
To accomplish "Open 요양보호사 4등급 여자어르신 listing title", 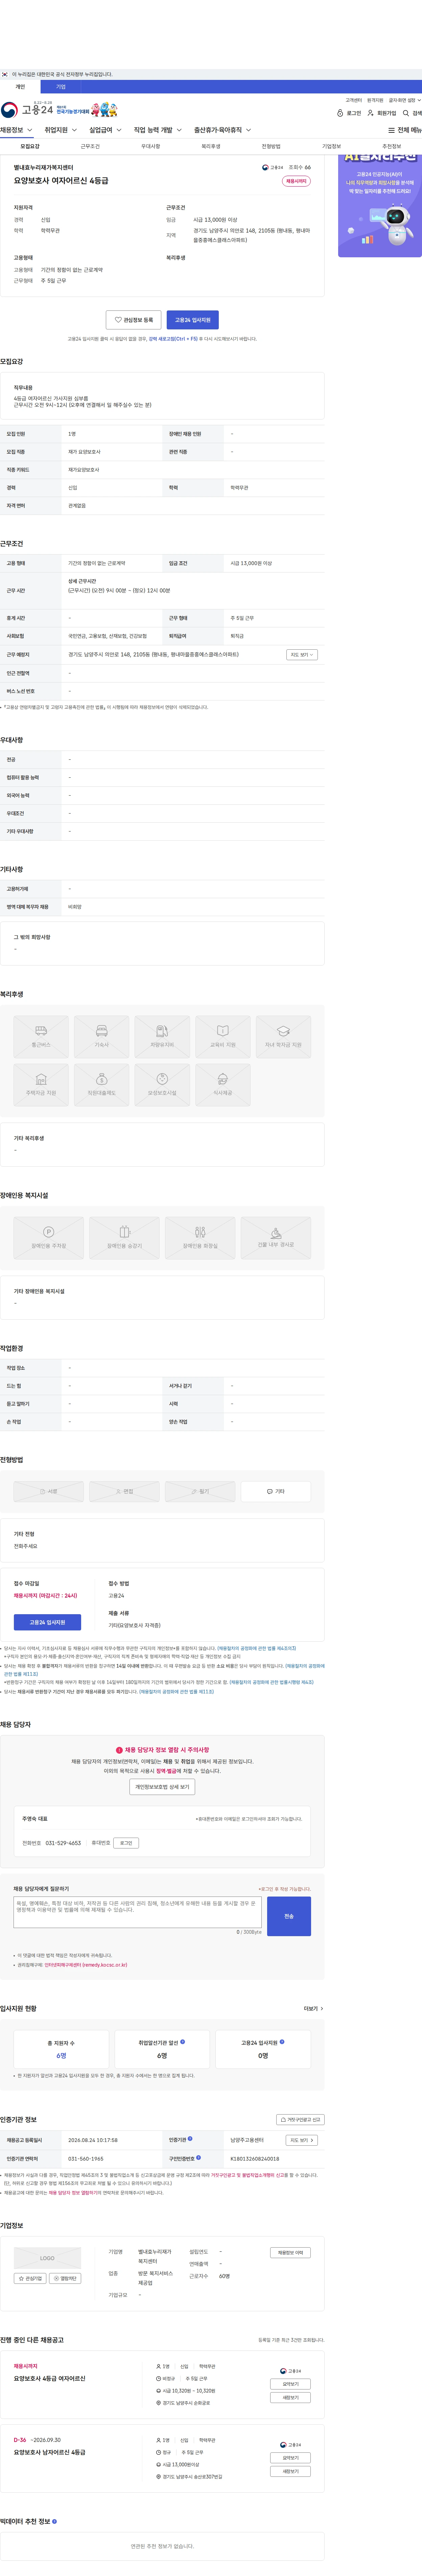I will point(50,2378).
